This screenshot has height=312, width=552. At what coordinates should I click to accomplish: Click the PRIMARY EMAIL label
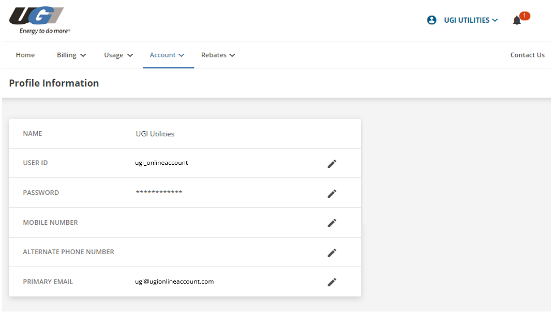coord(48,282)
